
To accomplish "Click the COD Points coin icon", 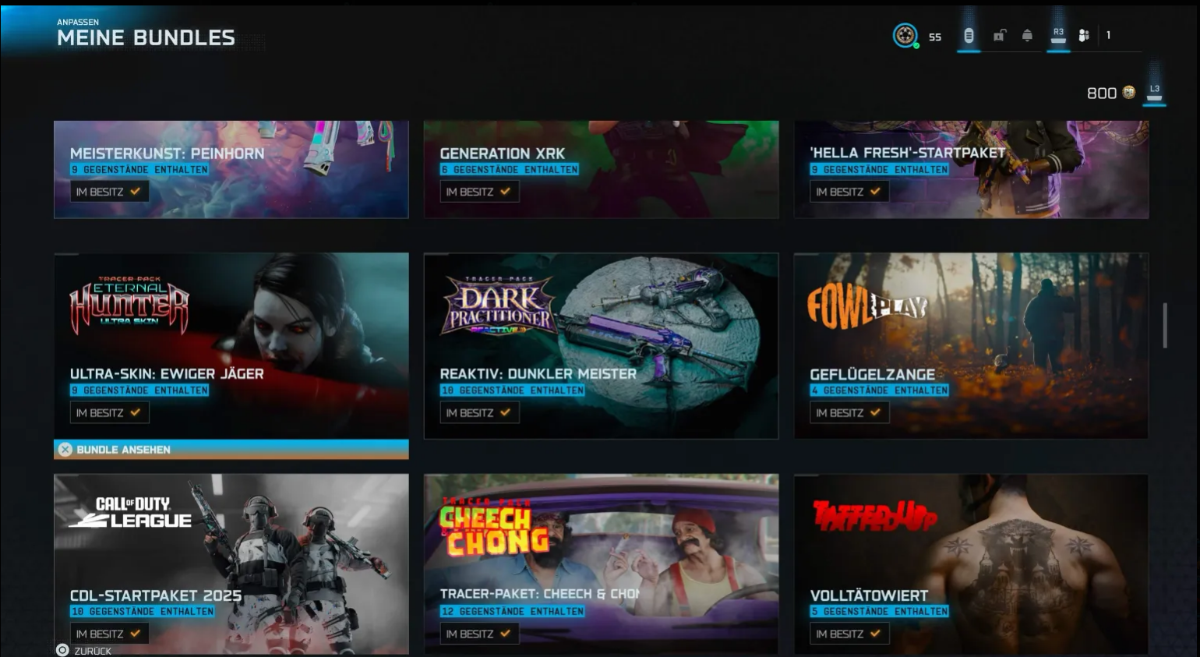I will coord(1129,92).
